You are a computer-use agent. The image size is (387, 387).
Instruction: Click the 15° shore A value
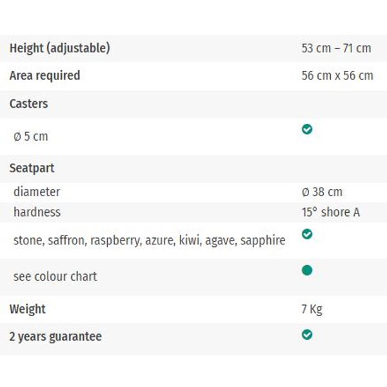coord(330,212)
